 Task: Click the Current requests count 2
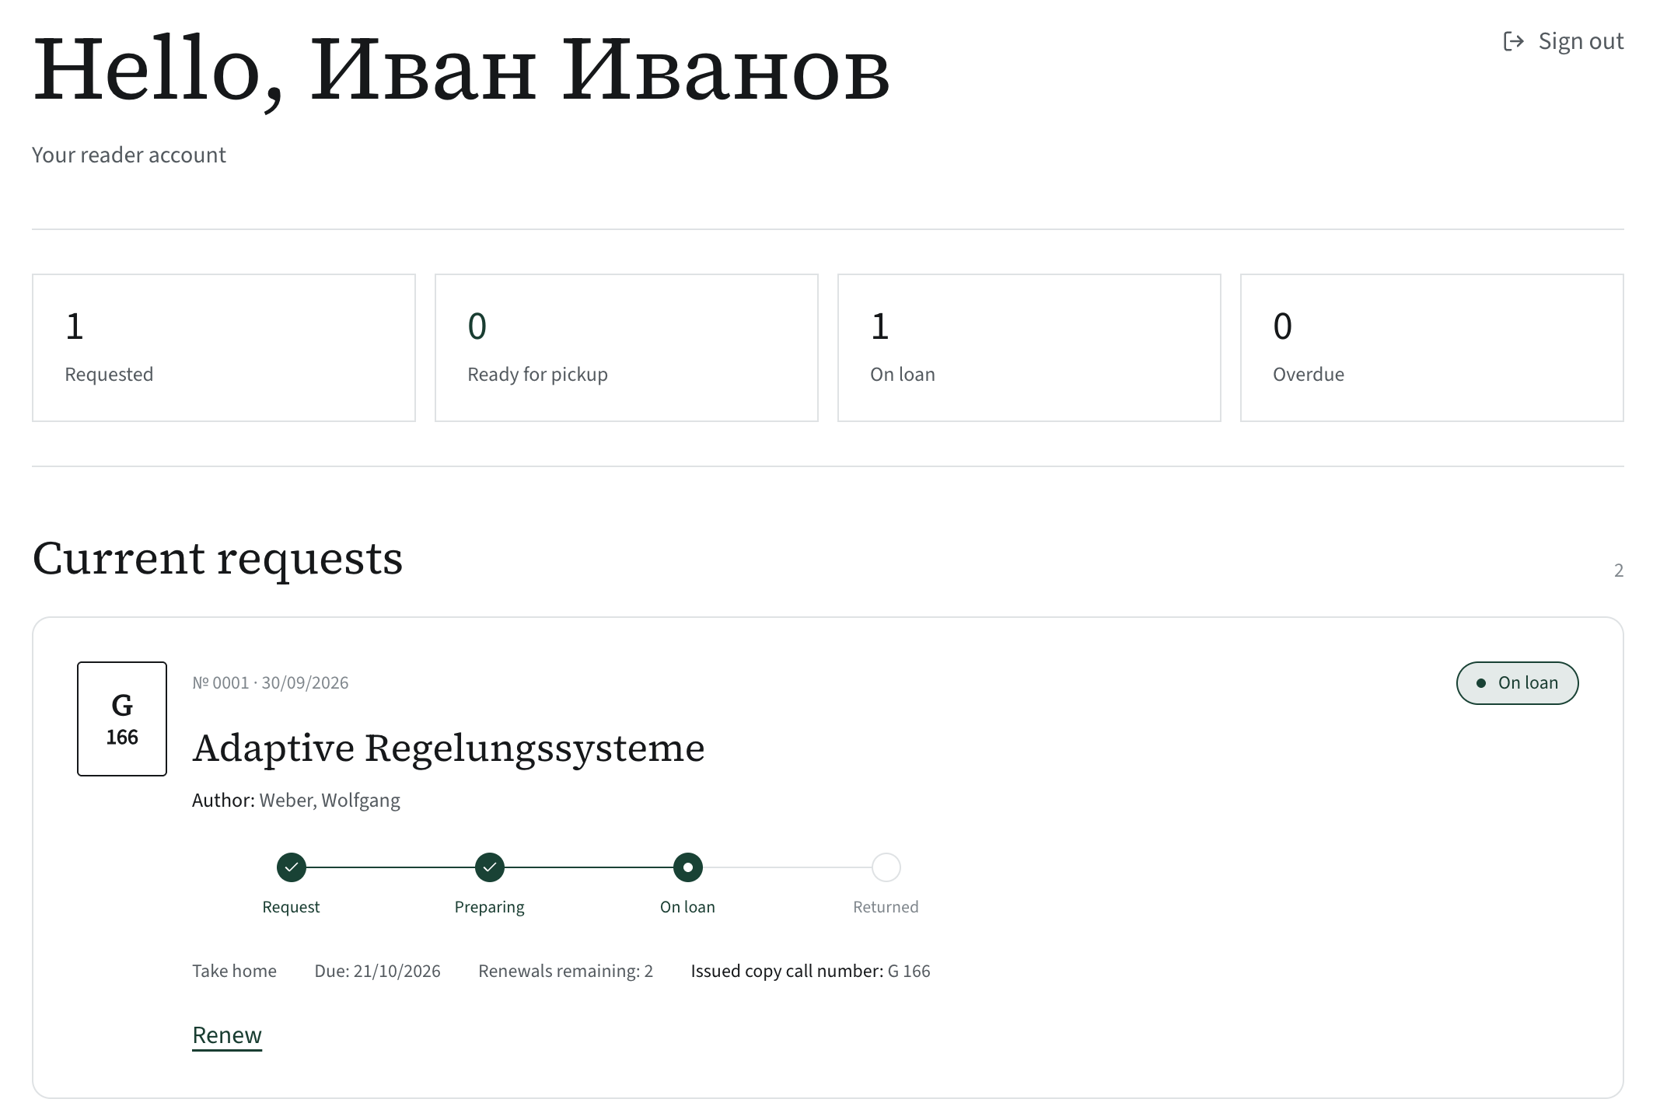pos(1619,570)
